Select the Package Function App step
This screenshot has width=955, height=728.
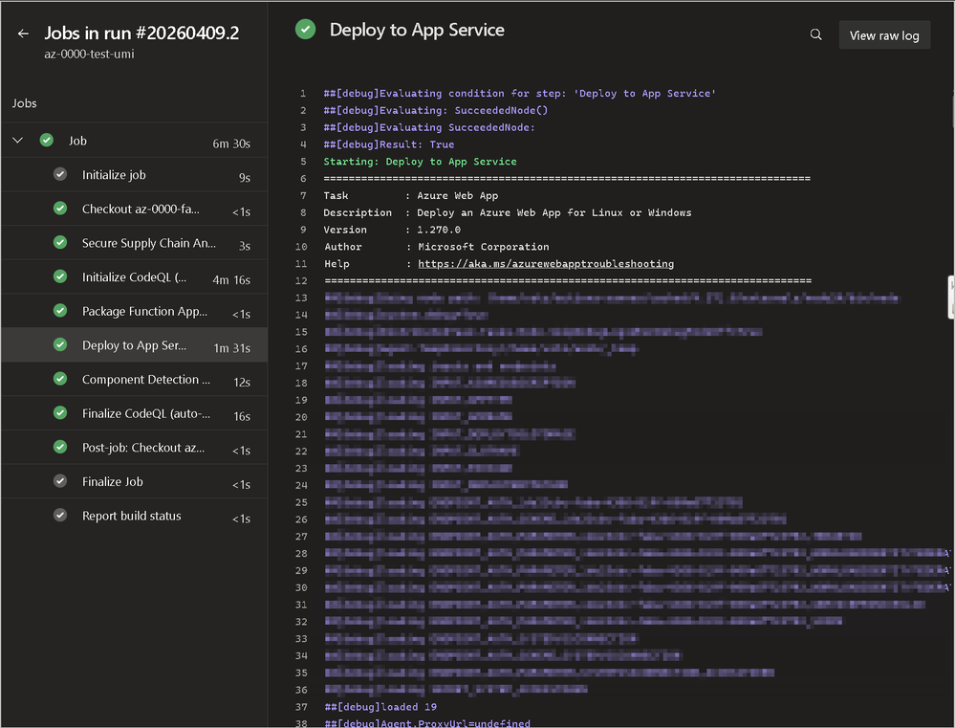click(x=143, y=311)
